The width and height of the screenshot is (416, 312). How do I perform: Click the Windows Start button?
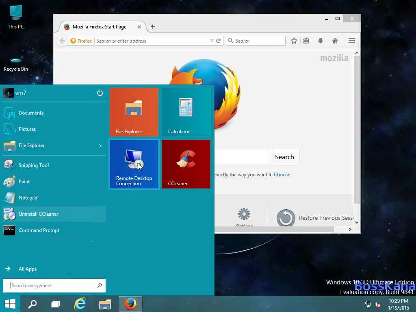pos(10,304)
